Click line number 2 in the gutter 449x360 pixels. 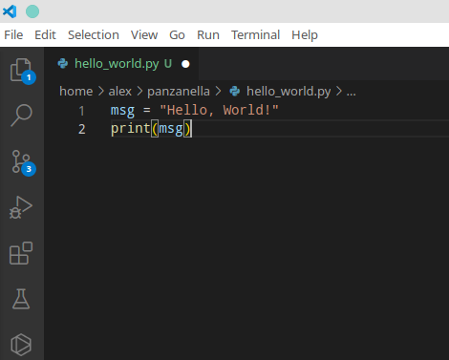point(82,129)
